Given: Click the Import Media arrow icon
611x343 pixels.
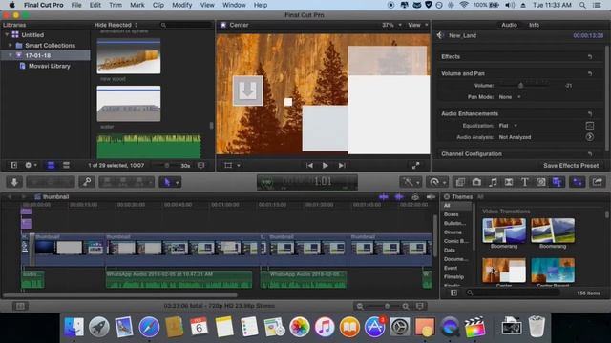Looking at the screenshot, I should tap(14, 182).
